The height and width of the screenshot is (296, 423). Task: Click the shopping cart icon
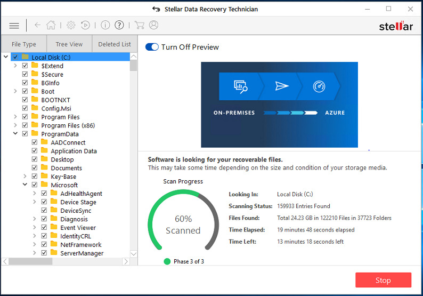(140, 25)
